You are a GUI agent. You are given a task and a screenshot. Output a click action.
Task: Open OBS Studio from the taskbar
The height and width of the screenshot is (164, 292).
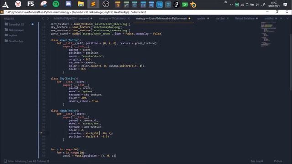(x=105, y=4)
